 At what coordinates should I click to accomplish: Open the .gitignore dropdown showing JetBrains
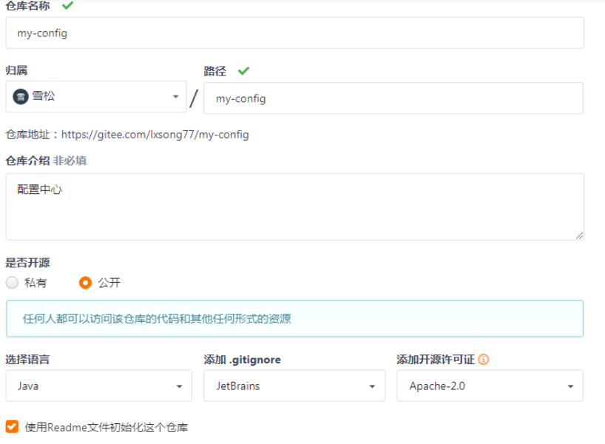[x=294, y=386]
